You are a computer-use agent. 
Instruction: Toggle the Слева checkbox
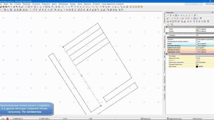coord(197,29)
